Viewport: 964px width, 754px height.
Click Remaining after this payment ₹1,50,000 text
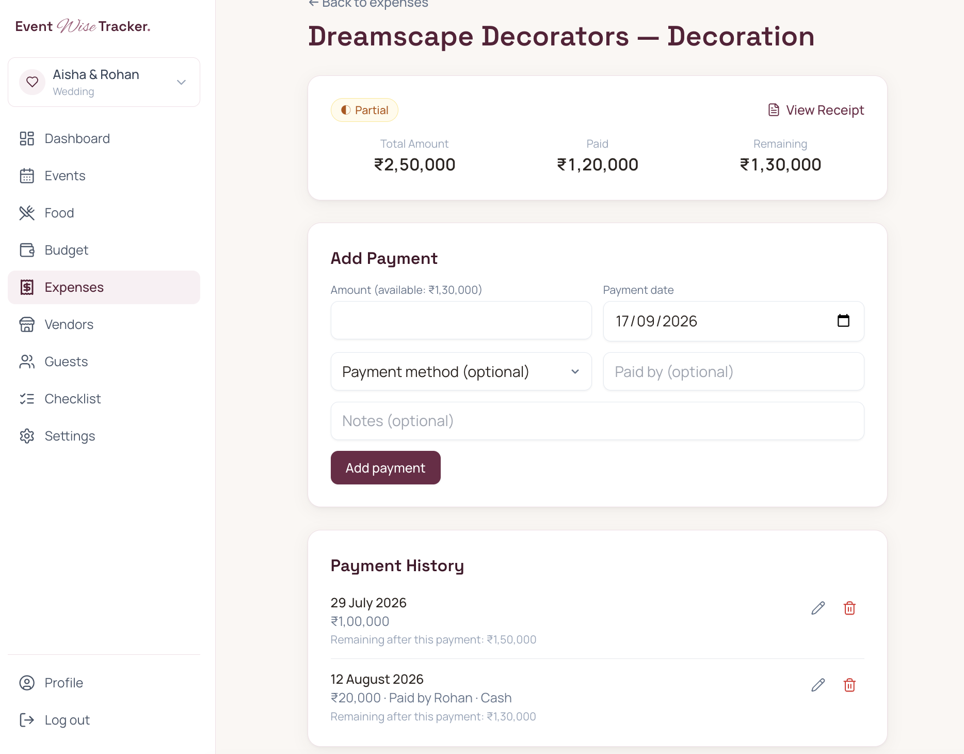(x=433, y=639)
